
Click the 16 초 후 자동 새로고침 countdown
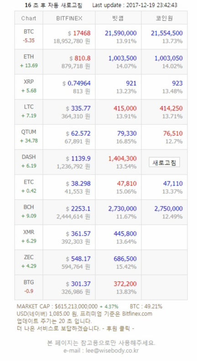53,5
